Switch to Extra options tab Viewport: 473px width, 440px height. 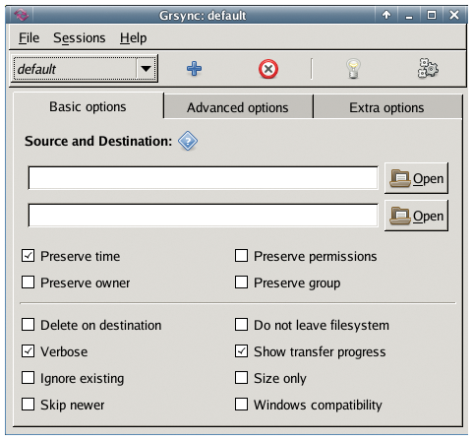(x=386, y=107)
